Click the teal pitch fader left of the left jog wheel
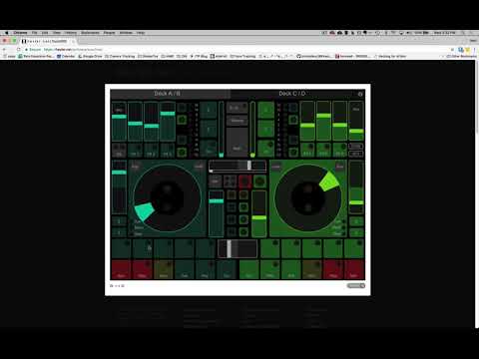The image size is (479, 359). coord(119,187)
